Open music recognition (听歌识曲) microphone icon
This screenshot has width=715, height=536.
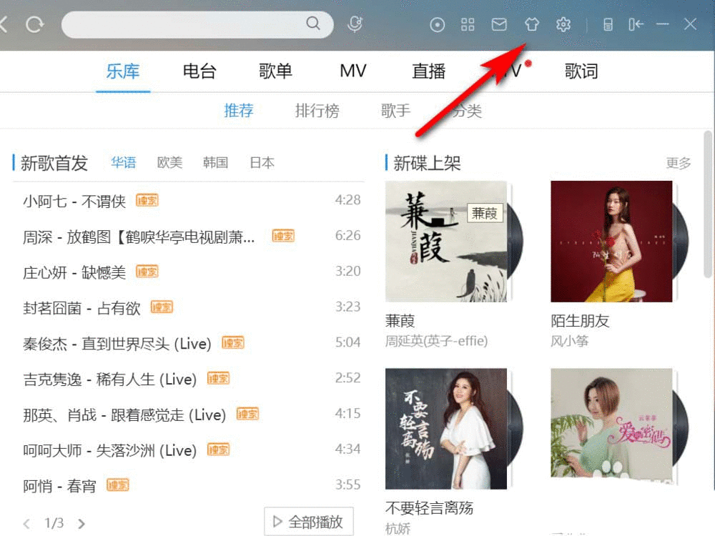point(355,24)
